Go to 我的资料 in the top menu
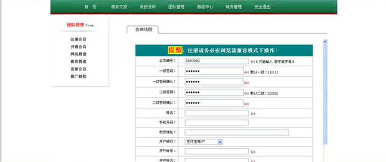 pyautogui.click(x=148, y=7)
